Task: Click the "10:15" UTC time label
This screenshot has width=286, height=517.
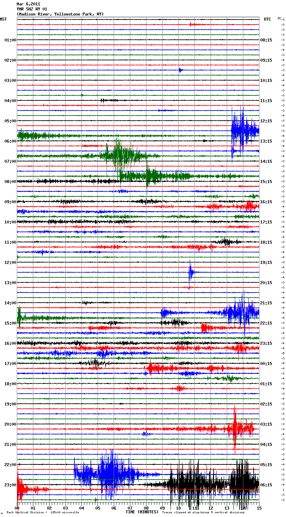Action: tap(266, 81)
